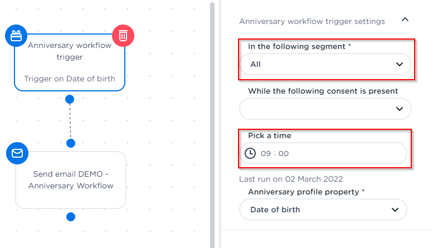Delete node with red trash icon
The width and height of the screenshot is (438, 248).
[123, 36]
